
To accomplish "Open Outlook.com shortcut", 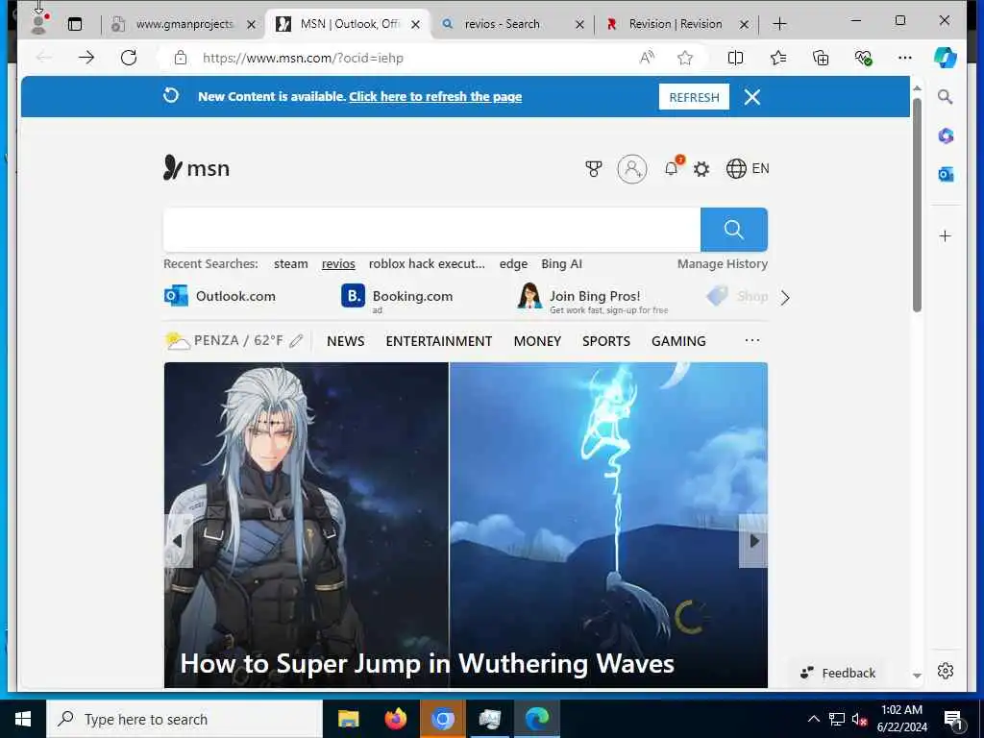I will pyautogui.click(x=220, y=296).
